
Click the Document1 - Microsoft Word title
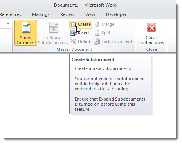click(85, 5)
